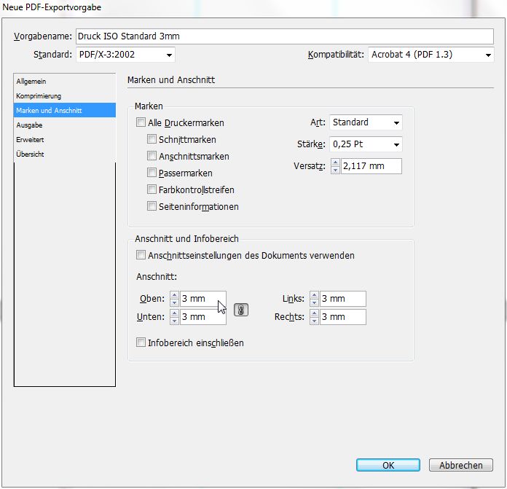
Task: Enable the Alle Druckermarken checkbox
Action: [x=141, y=123]
